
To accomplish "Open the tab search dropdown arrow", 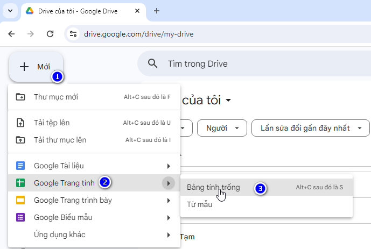I will [10, 11].
